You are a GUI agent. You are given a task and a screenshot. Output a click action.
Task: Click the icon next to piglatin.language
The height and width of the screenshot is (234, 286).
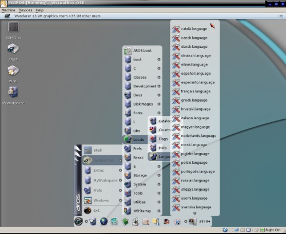pos(176,154)
